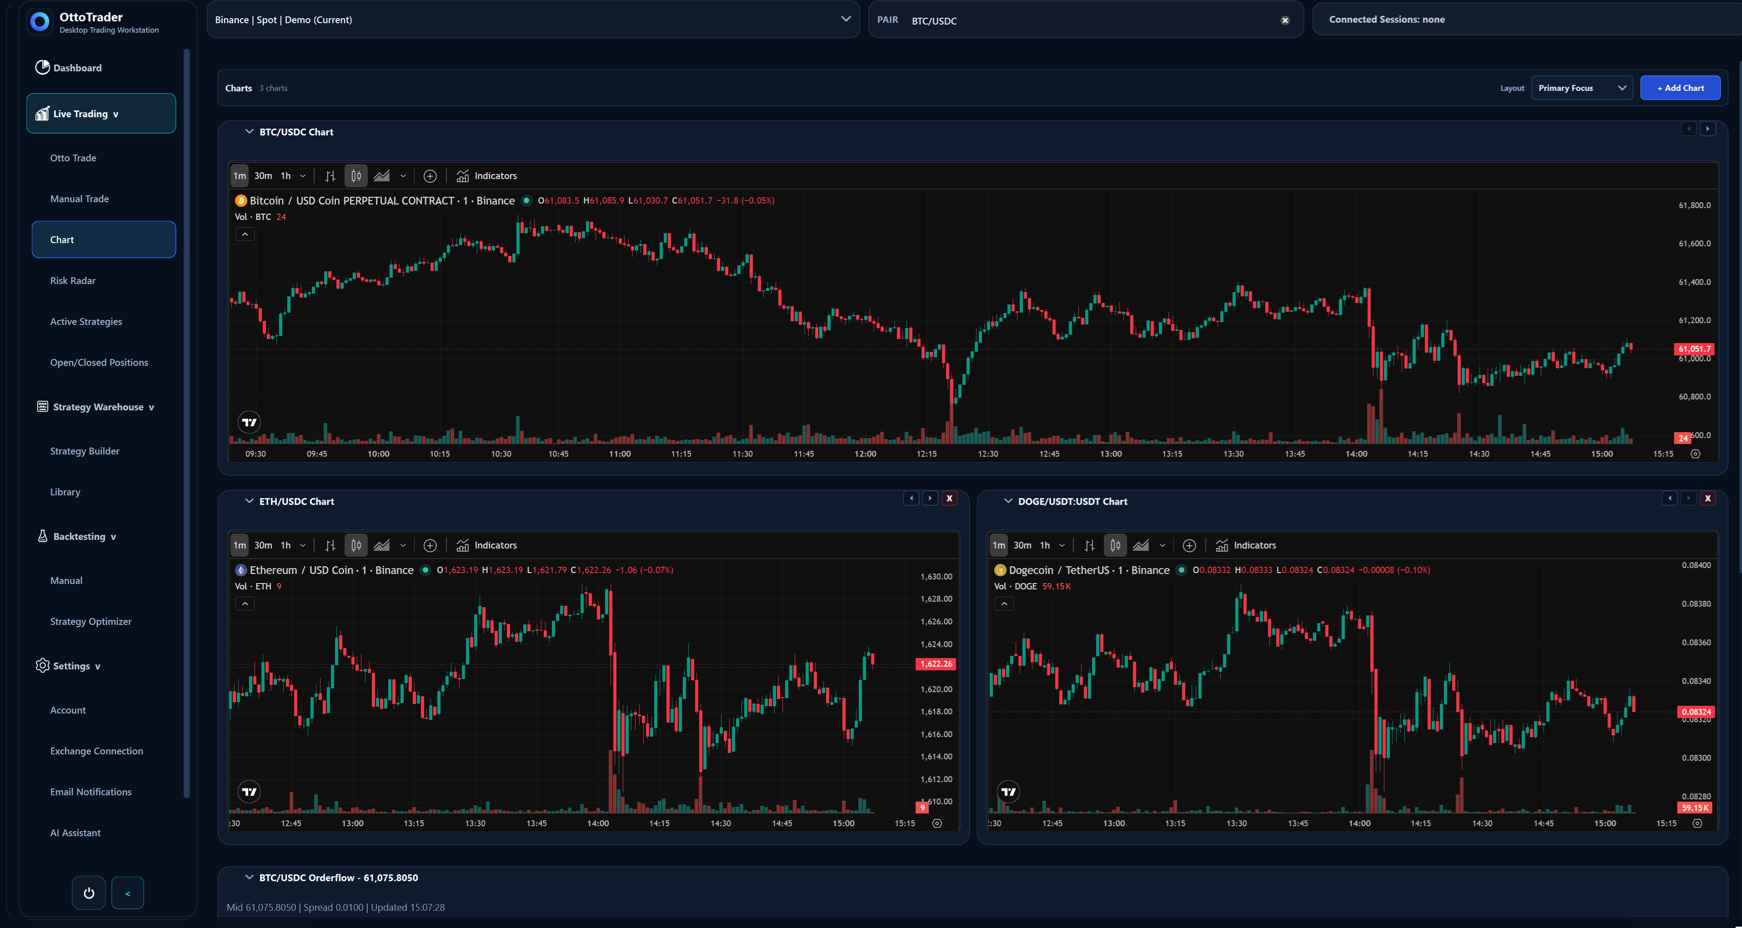This screenshot has height=928, width=1742.
Task: Click TradingView logo in BTC/USDC chart
Action: pyautogui.click(x=250, y=423)
